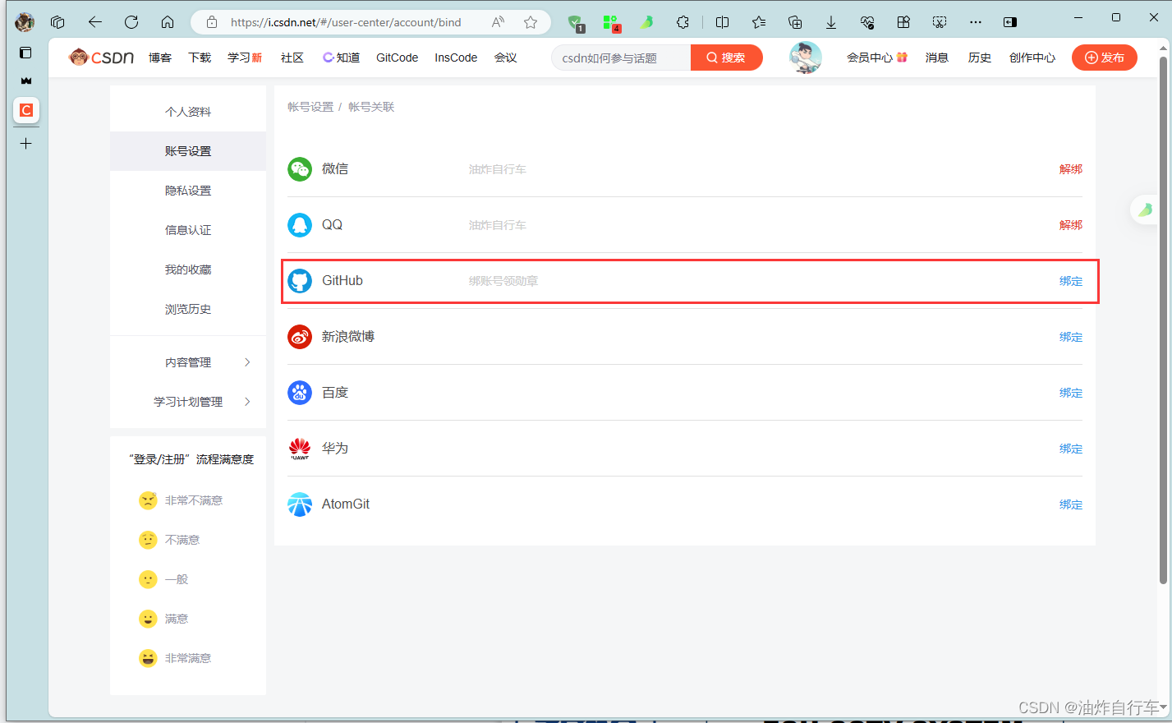Image resolution: width=1172 pixels, height=723 pixels.
Task: Open your profile via the avatar picture
Action: pos(804,58)
